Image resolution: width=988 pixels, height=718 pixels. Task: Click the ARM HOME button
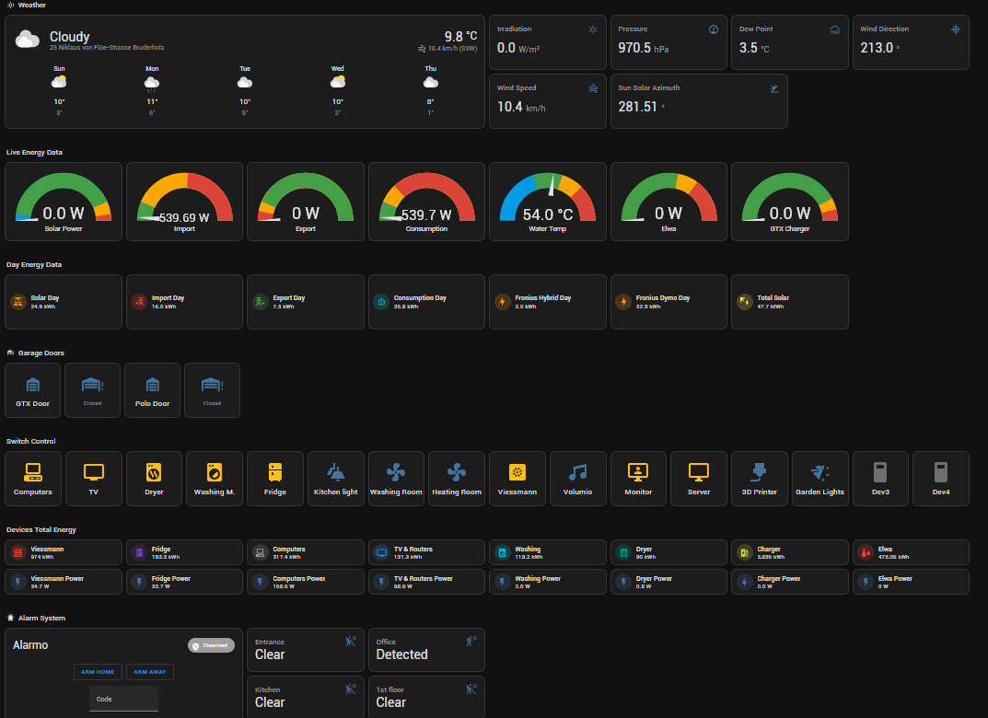98,672
